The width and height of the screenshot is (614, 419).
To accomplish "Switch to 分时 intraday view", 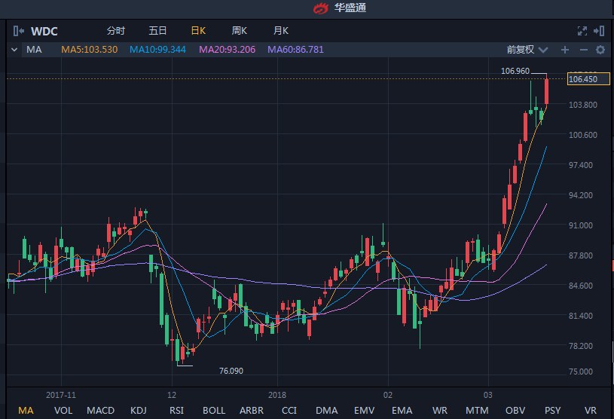I will (x=116, y=31).
